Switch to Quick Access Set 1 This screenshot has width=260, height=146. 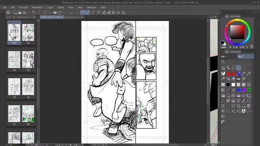click(229, 57)
